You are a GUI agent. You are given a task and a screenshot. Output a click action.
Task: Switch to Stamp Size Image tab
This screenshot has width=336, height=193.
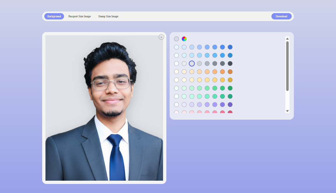point(108,16)
